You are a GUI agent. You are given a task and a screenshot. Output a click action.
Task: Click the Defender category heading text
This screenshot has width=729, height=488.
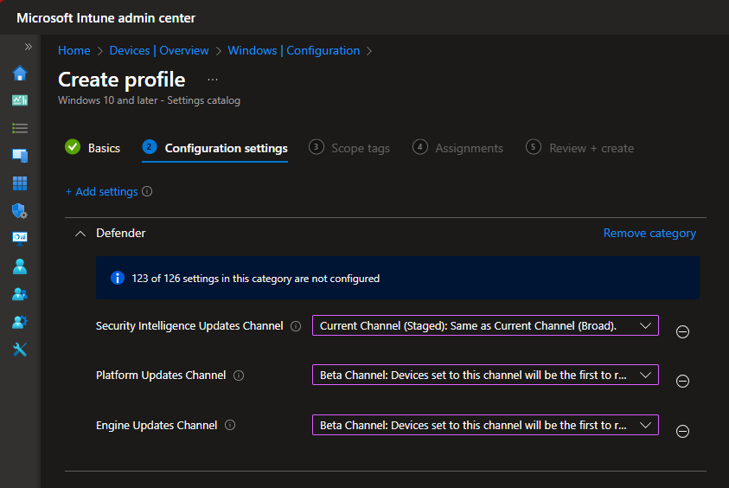(x=121, y=233)
